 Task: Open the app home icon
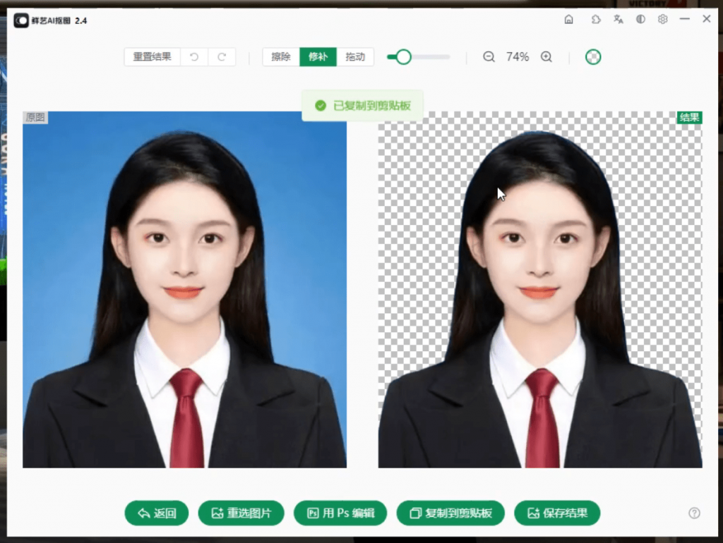569,19
